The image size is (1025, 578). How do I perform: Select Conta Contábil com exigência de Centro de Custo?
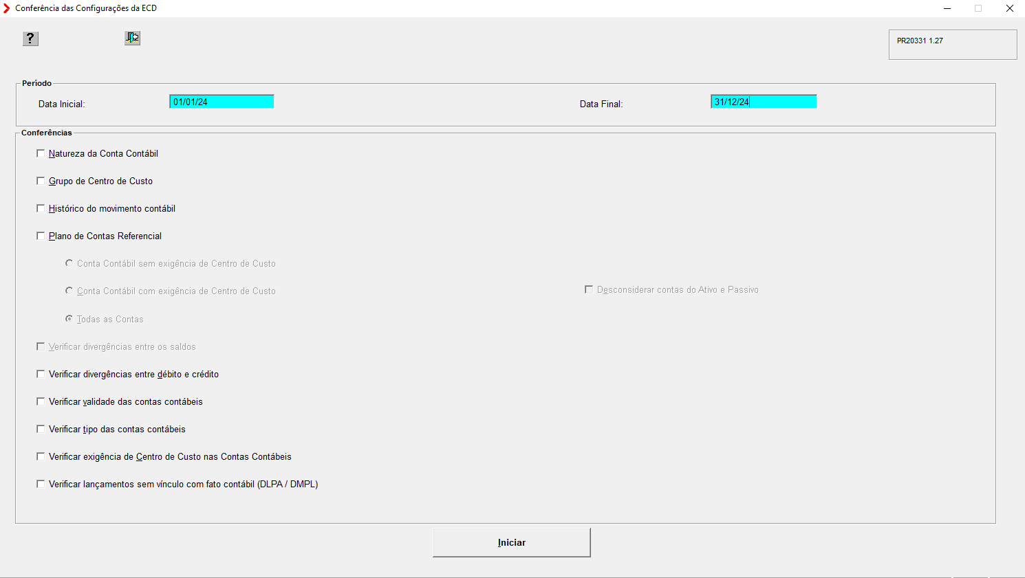click(x=69, y=291)
